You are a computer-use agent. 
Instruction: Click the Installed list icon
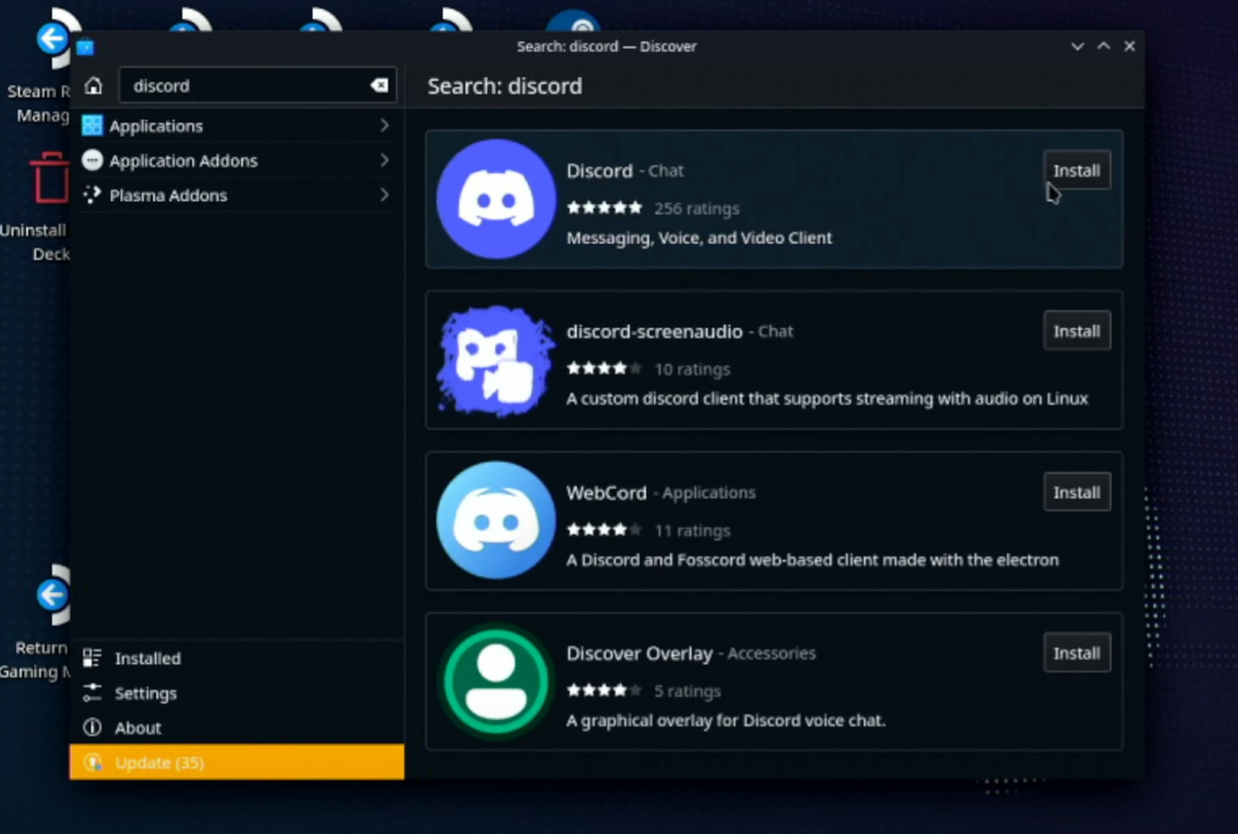[93, 658]
